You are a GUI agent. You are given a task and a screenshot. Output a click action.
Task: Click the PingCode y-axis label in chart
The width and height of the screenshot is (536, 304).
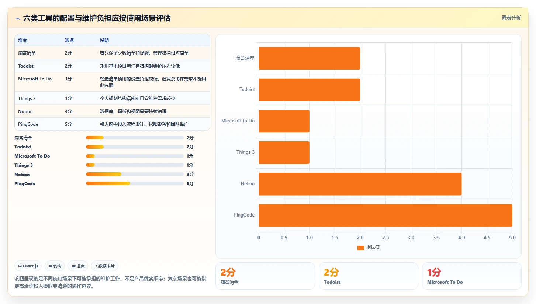coord(244,215)
